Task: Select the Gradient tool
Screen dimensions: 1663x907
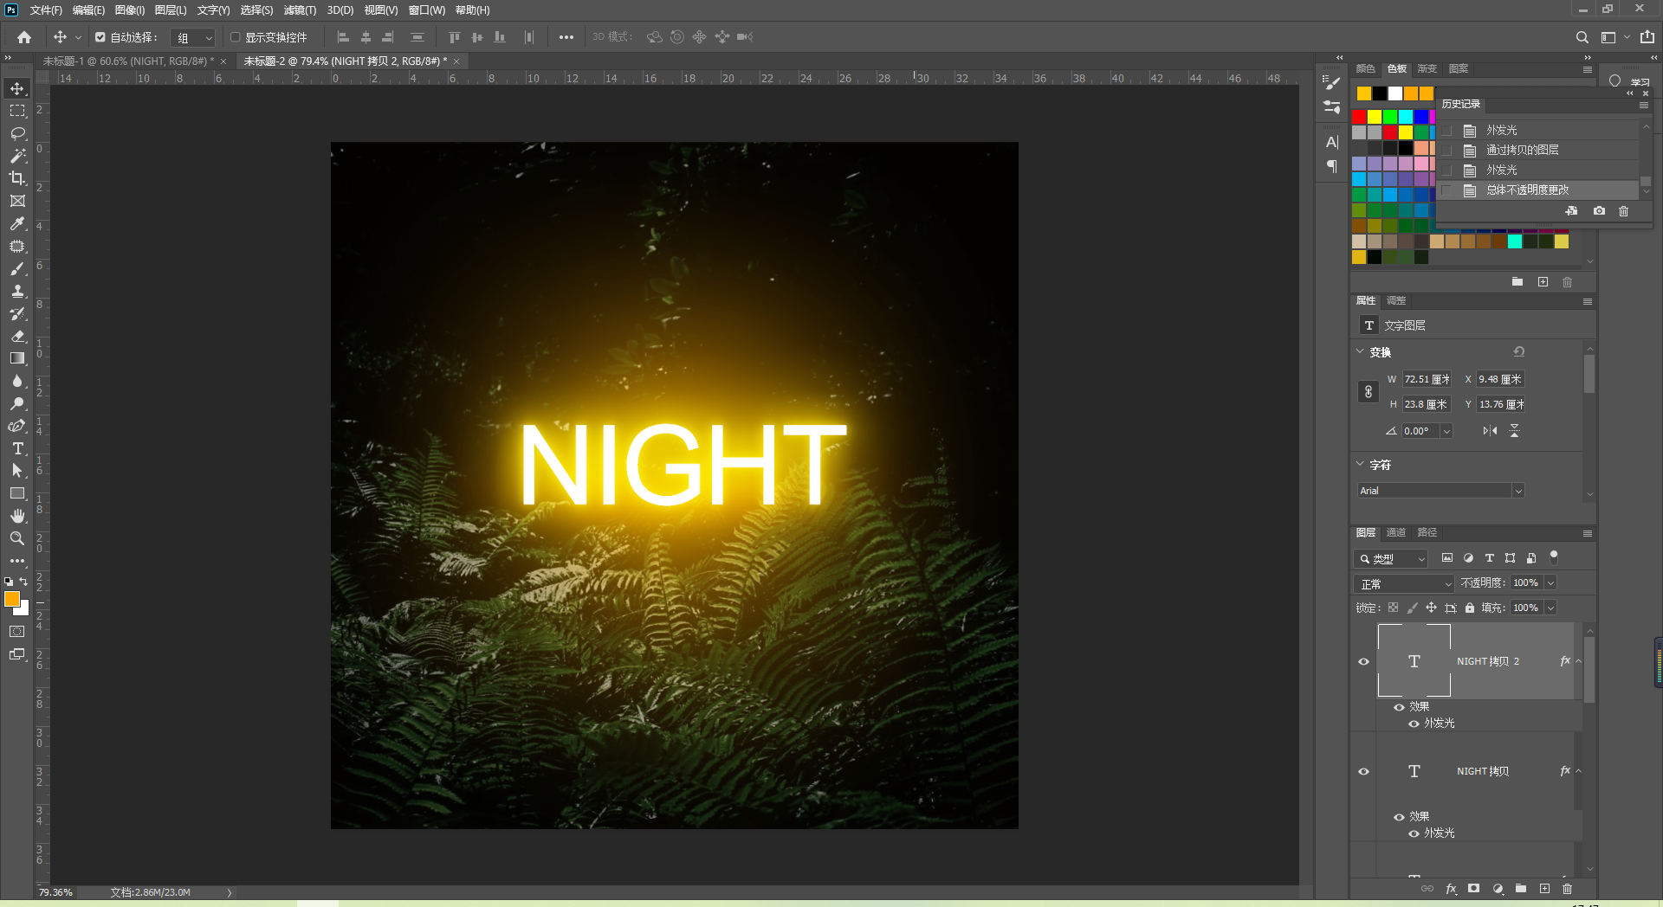Action: [x=17, y=358]
